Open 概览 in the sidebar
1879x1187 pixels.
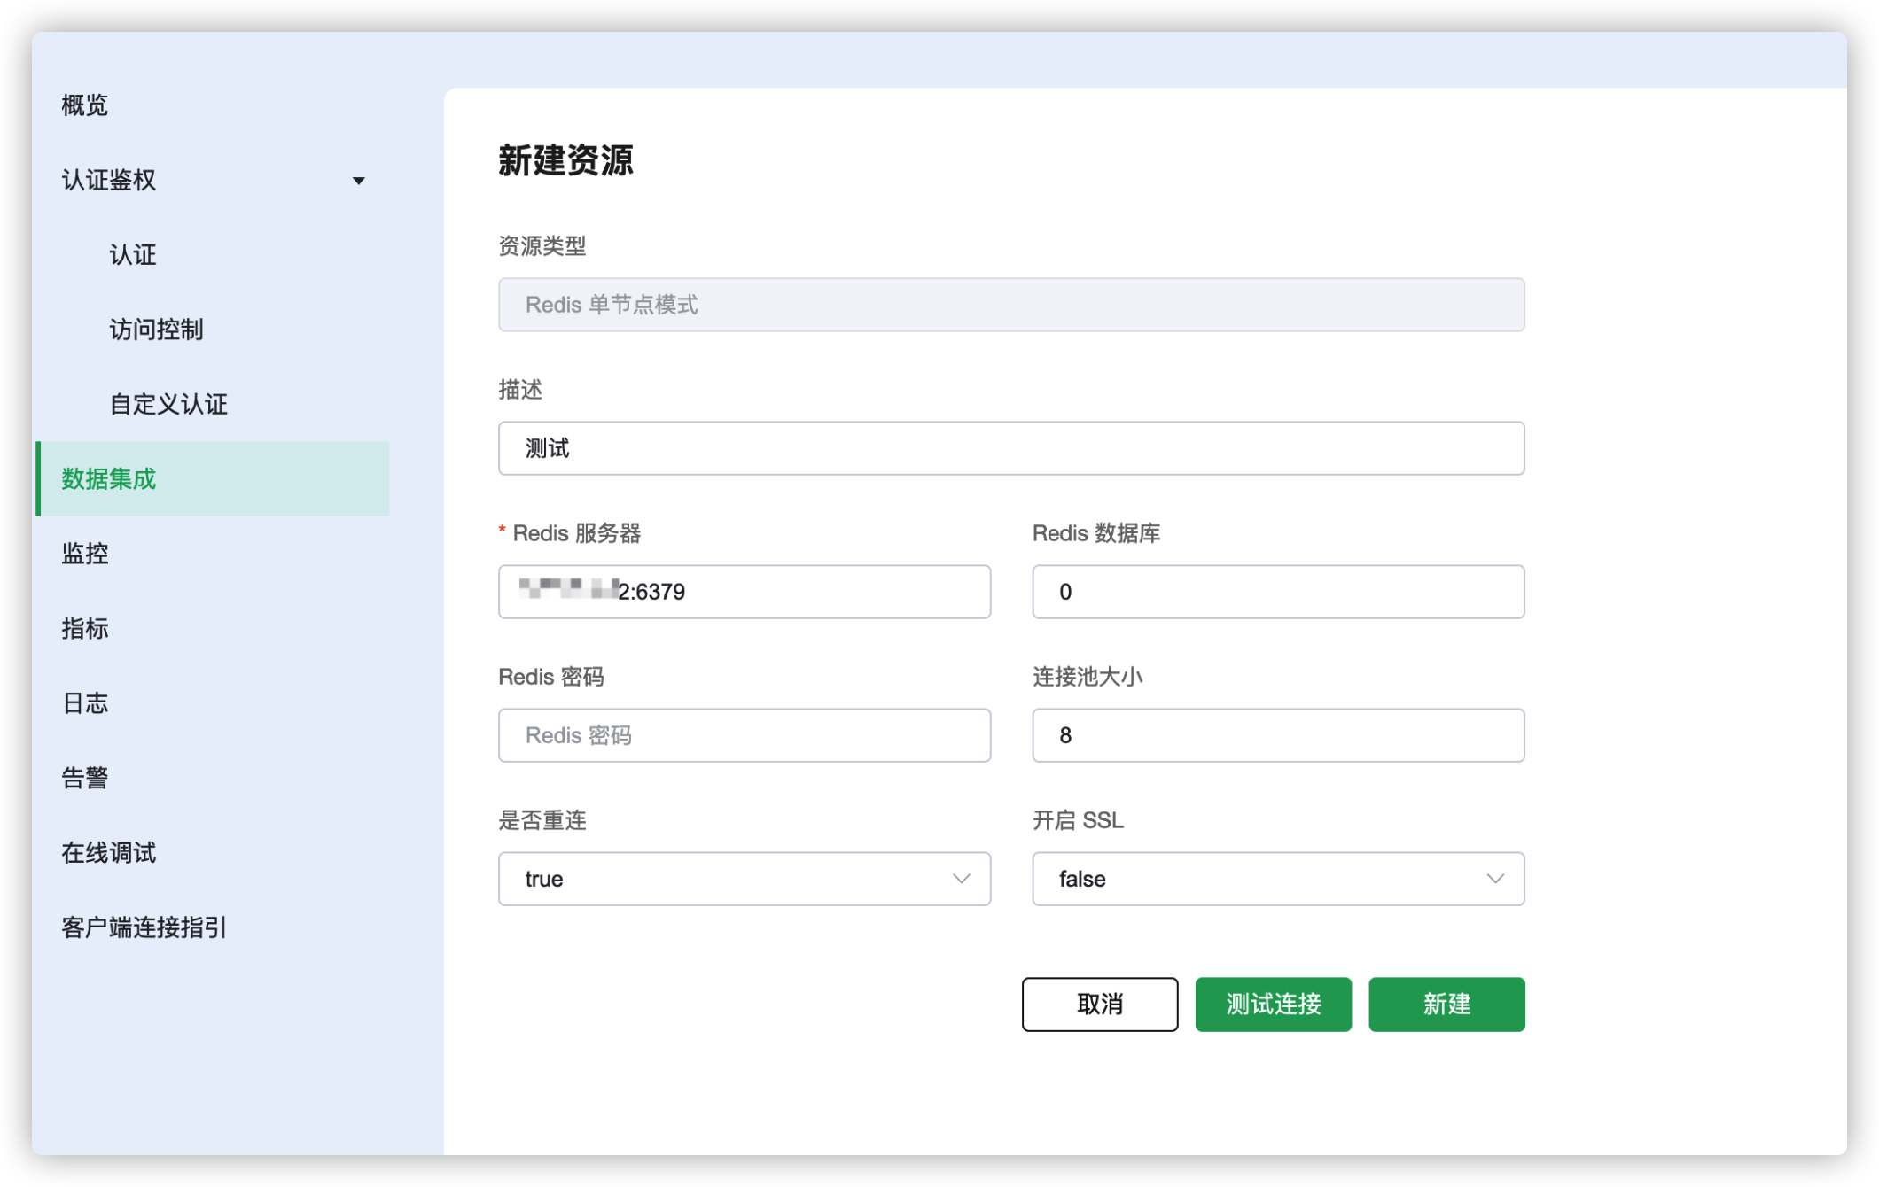85,105
